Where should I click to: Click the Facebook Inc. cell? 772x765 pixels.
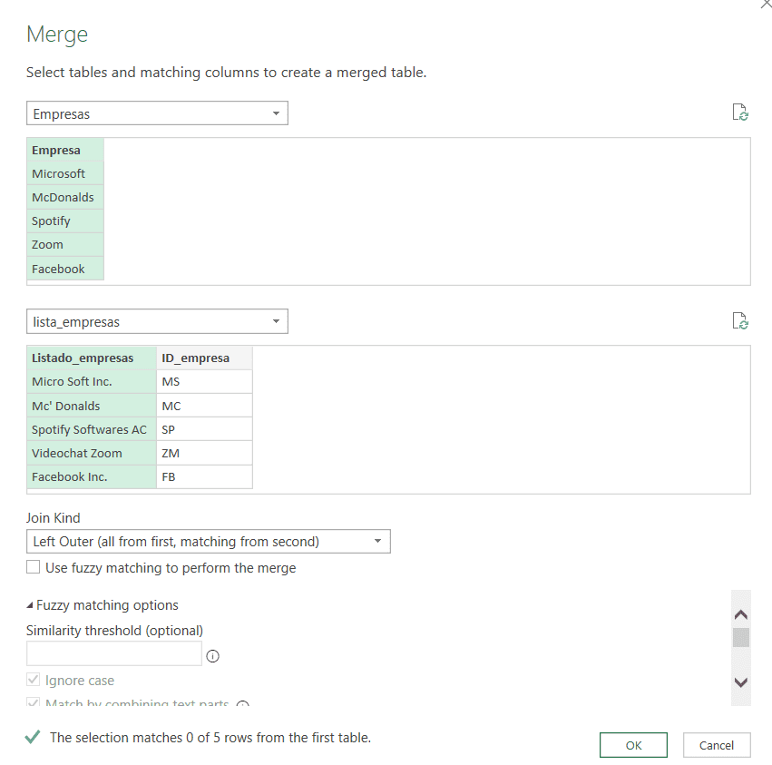coord(92,476)
